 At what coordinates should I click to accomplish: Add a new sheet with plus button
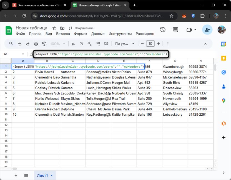[x=16, y=175]
